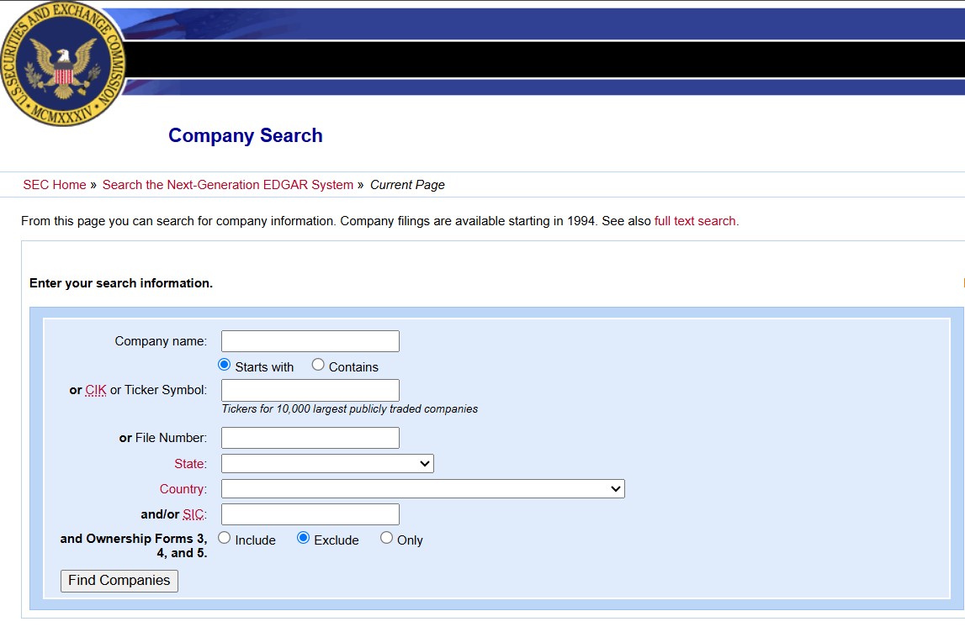Click 'Enter your search information.' text
The width and height of the screenshot is (965, 632).
click(121, 283)
